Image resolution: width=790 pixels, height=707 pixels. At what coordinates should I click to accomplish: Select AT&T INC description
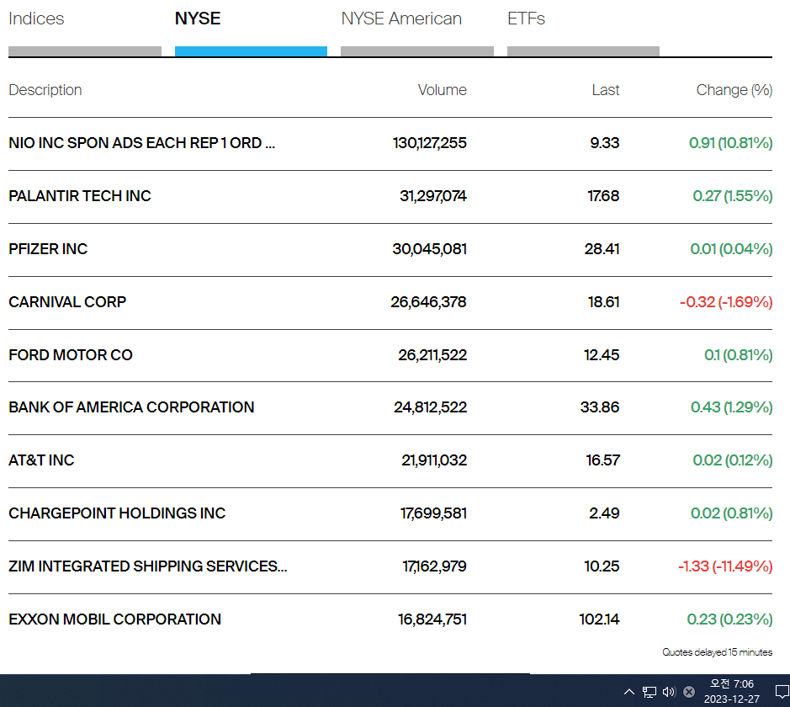(x=41, y=460)
